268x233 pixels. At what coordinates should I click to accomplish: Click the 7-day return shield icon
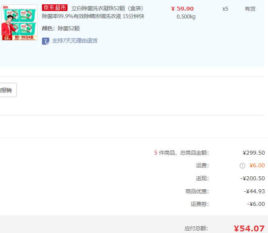46,41
